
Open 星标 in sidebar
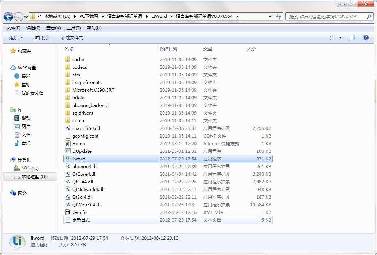tap(22, 85)
